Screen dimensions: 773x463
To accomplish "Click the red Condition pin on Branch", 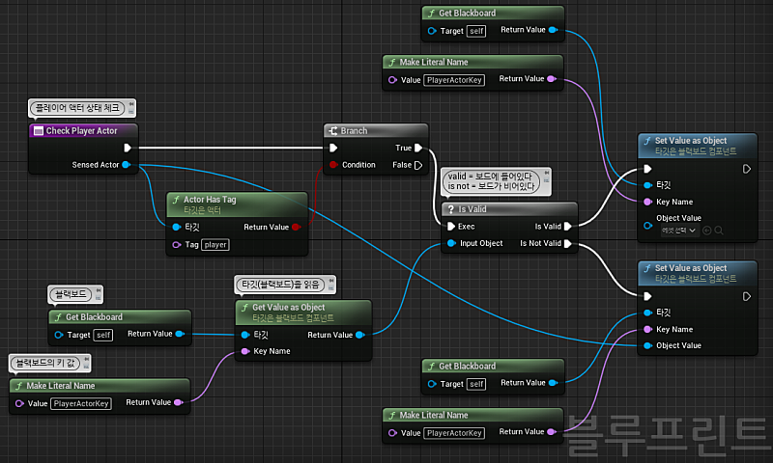I will [332, 165].
